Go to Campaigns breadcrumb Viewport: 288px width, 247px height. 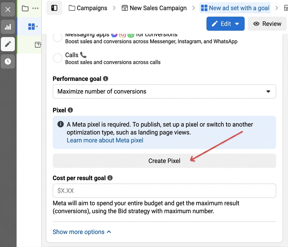point(88,8)
